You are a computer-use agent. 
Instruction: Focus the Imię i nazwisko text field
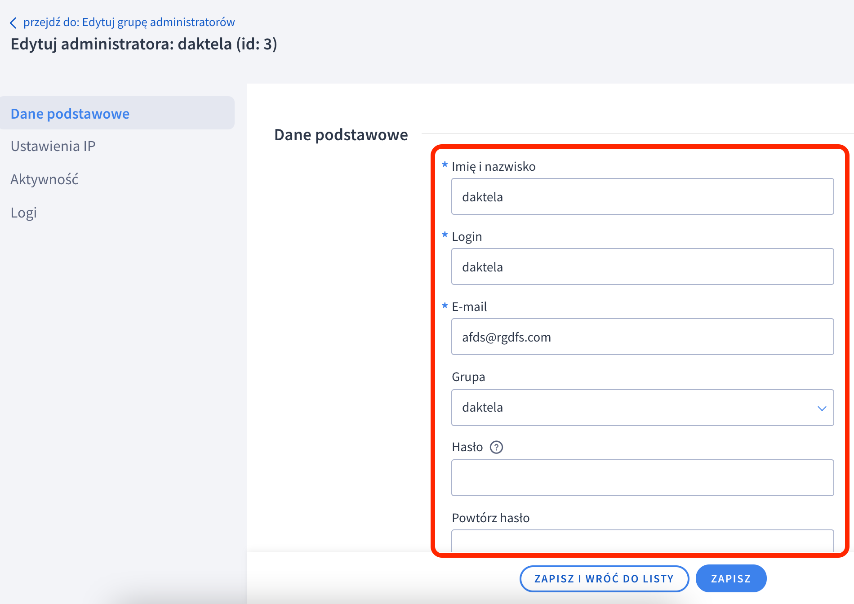642,197
